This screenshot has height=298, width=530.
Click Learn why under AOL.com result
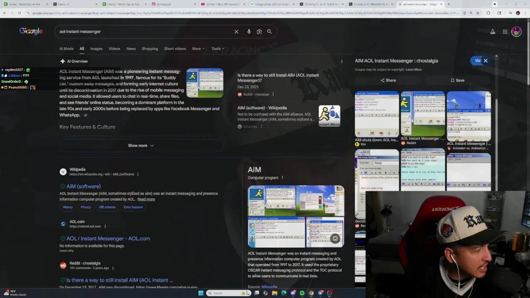(x=66, y=251)
